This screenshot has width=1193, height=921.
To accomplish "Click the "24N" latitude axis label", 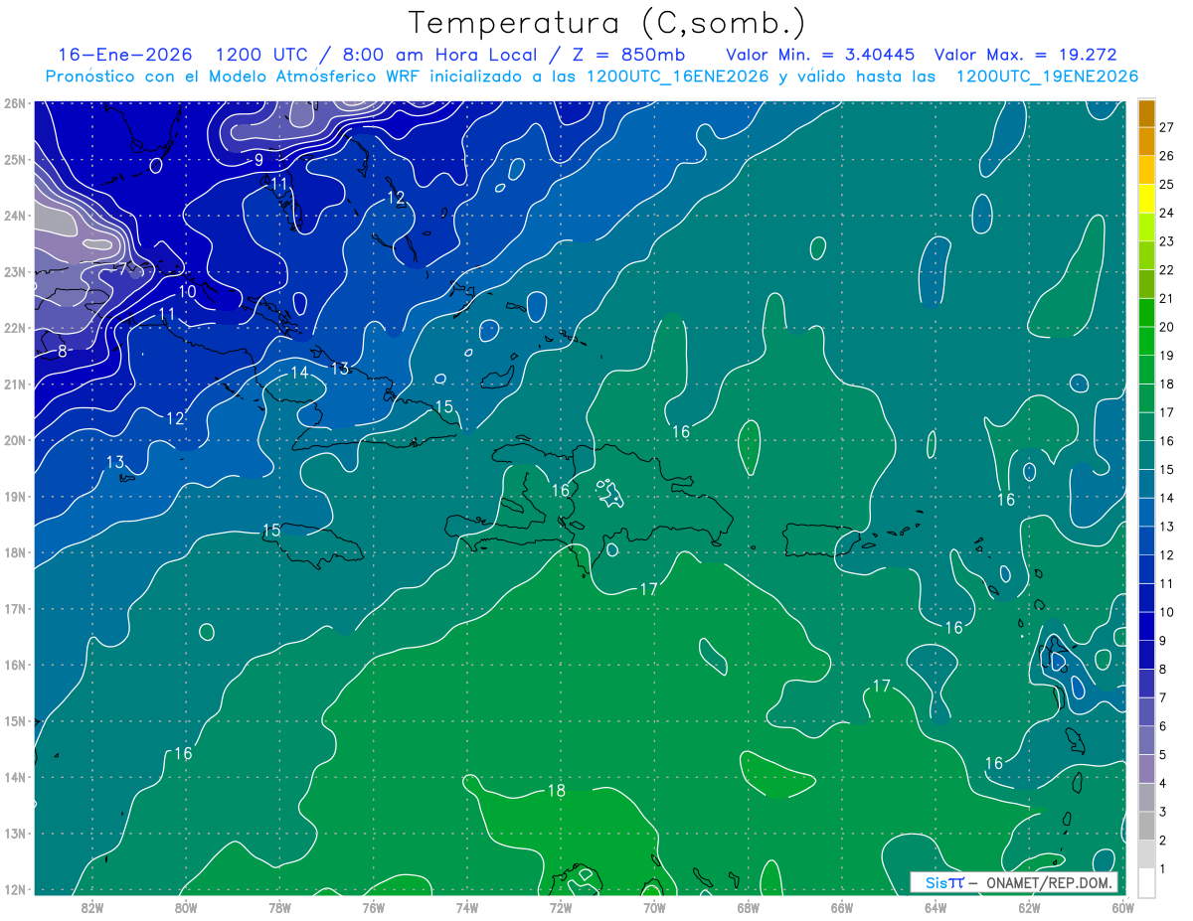I will (14, 216).
